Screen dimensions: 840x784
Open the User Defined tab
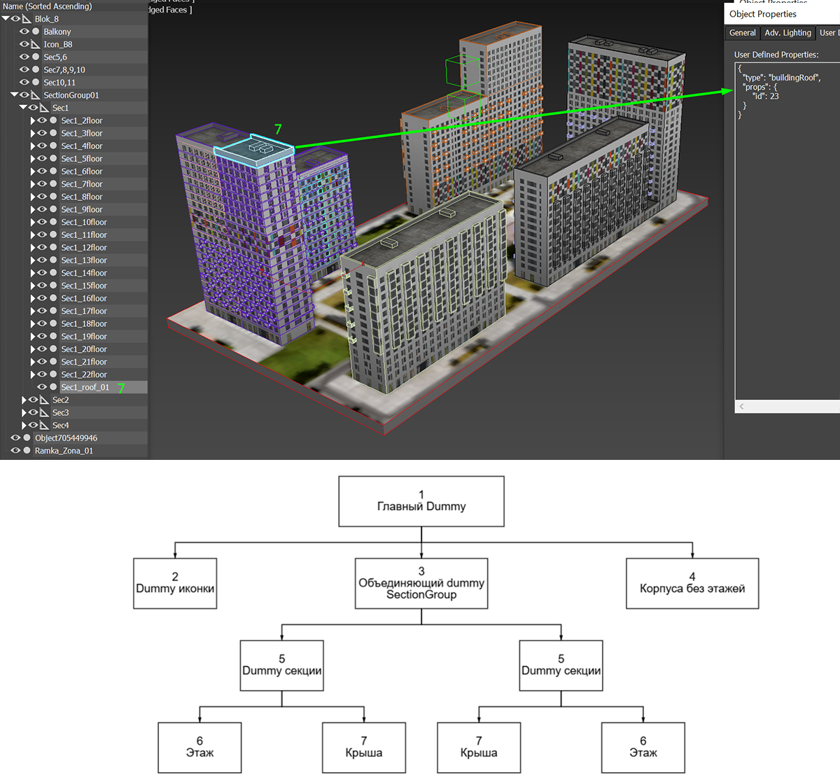828,33
